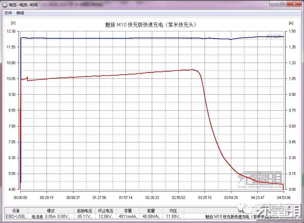Click the 1.50 current axis value
The height and width of the screenshot is (223, 304).
tap(292, 31)
